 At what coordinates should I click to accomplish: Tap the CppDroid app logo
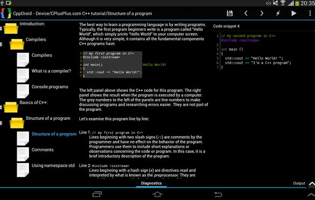[6, 13]
